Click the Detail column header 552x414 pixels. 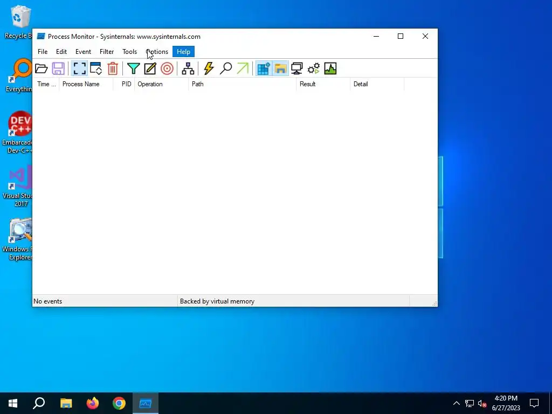click(377, 84)
